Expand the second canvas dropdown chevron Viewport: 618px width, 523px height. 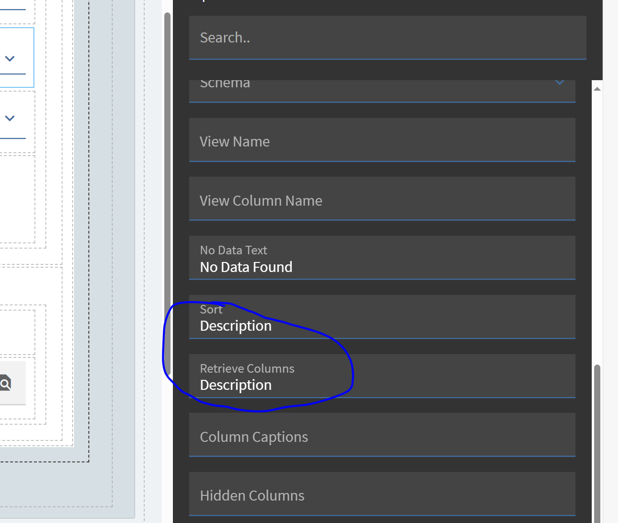coord(10,118)
